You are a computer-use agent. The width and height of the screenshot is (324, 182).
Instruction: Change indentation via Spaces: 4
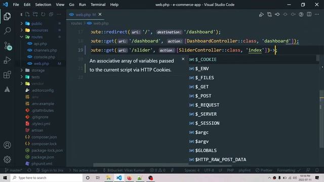tap(192, 170)
